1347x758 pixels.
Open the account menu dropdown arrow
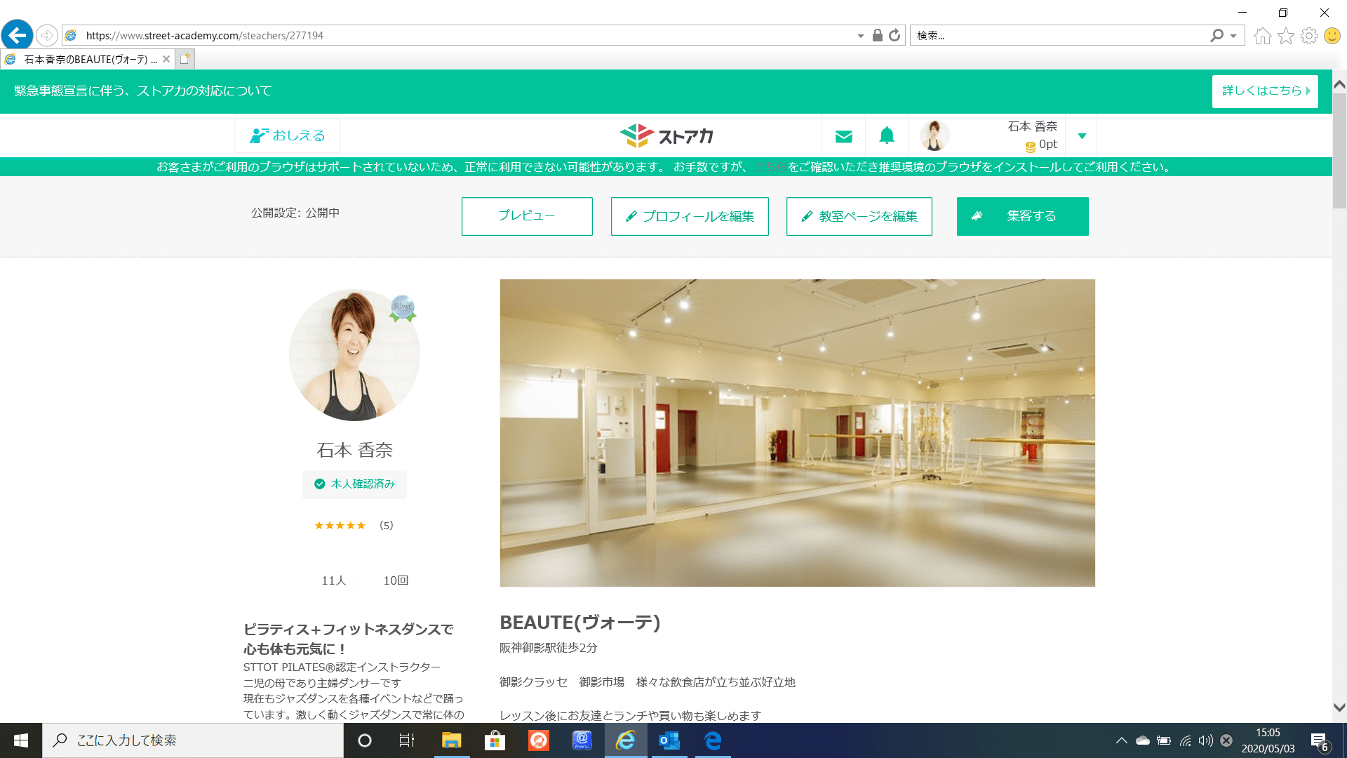pos(1082,136)
